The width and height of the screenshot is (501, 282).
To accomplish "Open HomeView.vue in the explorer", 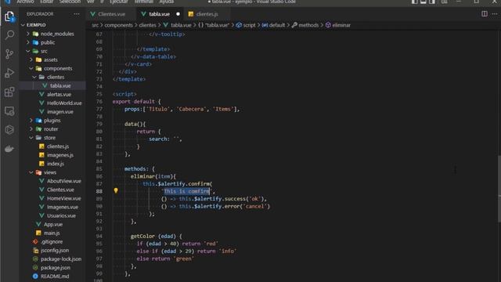I will (x=63, y=198).
